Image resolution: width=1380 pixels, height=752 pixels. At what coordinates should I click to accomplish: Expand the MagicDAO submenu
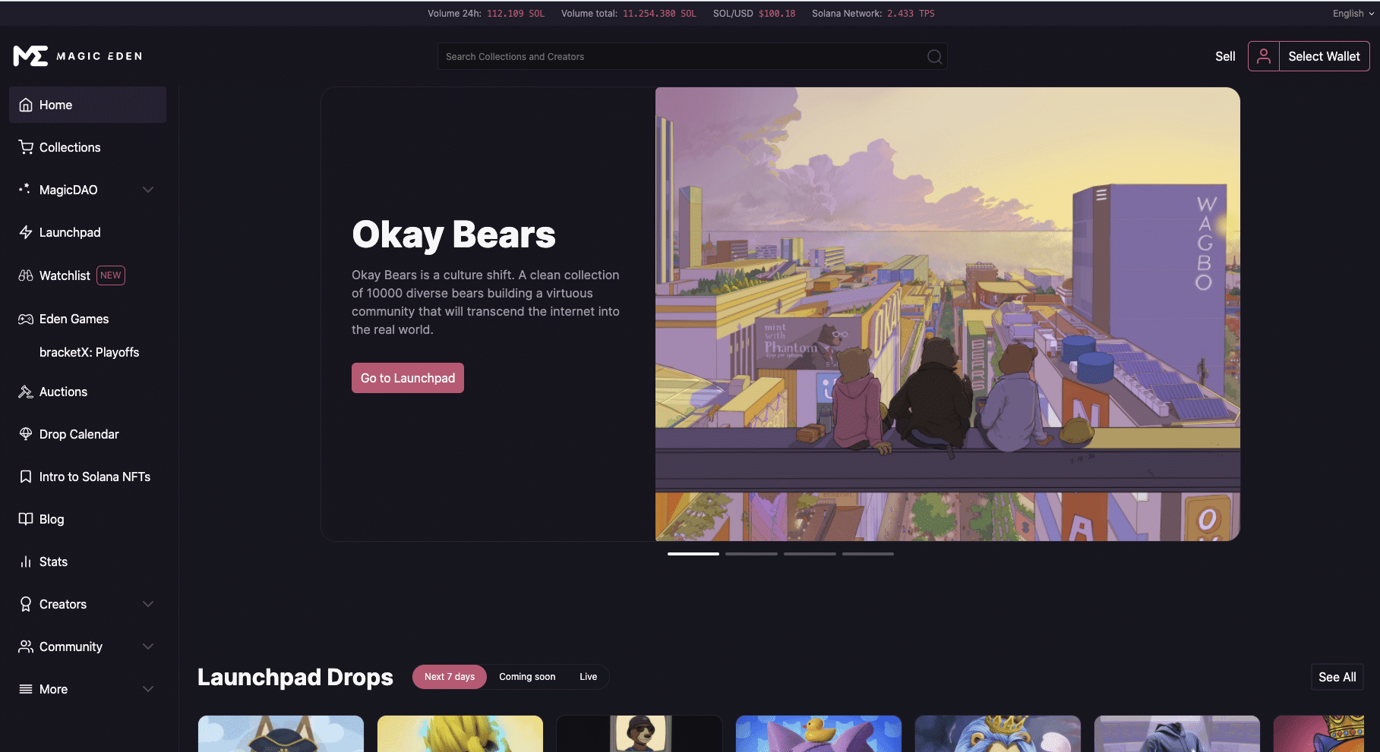(148, 190)
